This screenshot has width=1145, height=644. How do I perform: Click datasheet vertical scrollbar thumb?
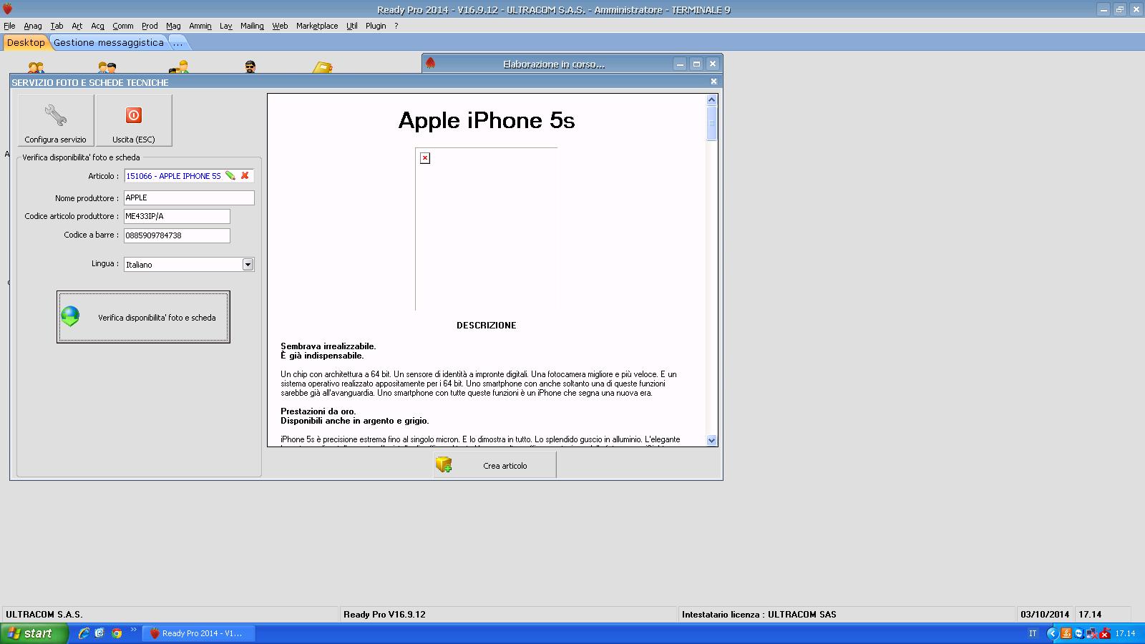pyautogui.click(x=711, y=123)
